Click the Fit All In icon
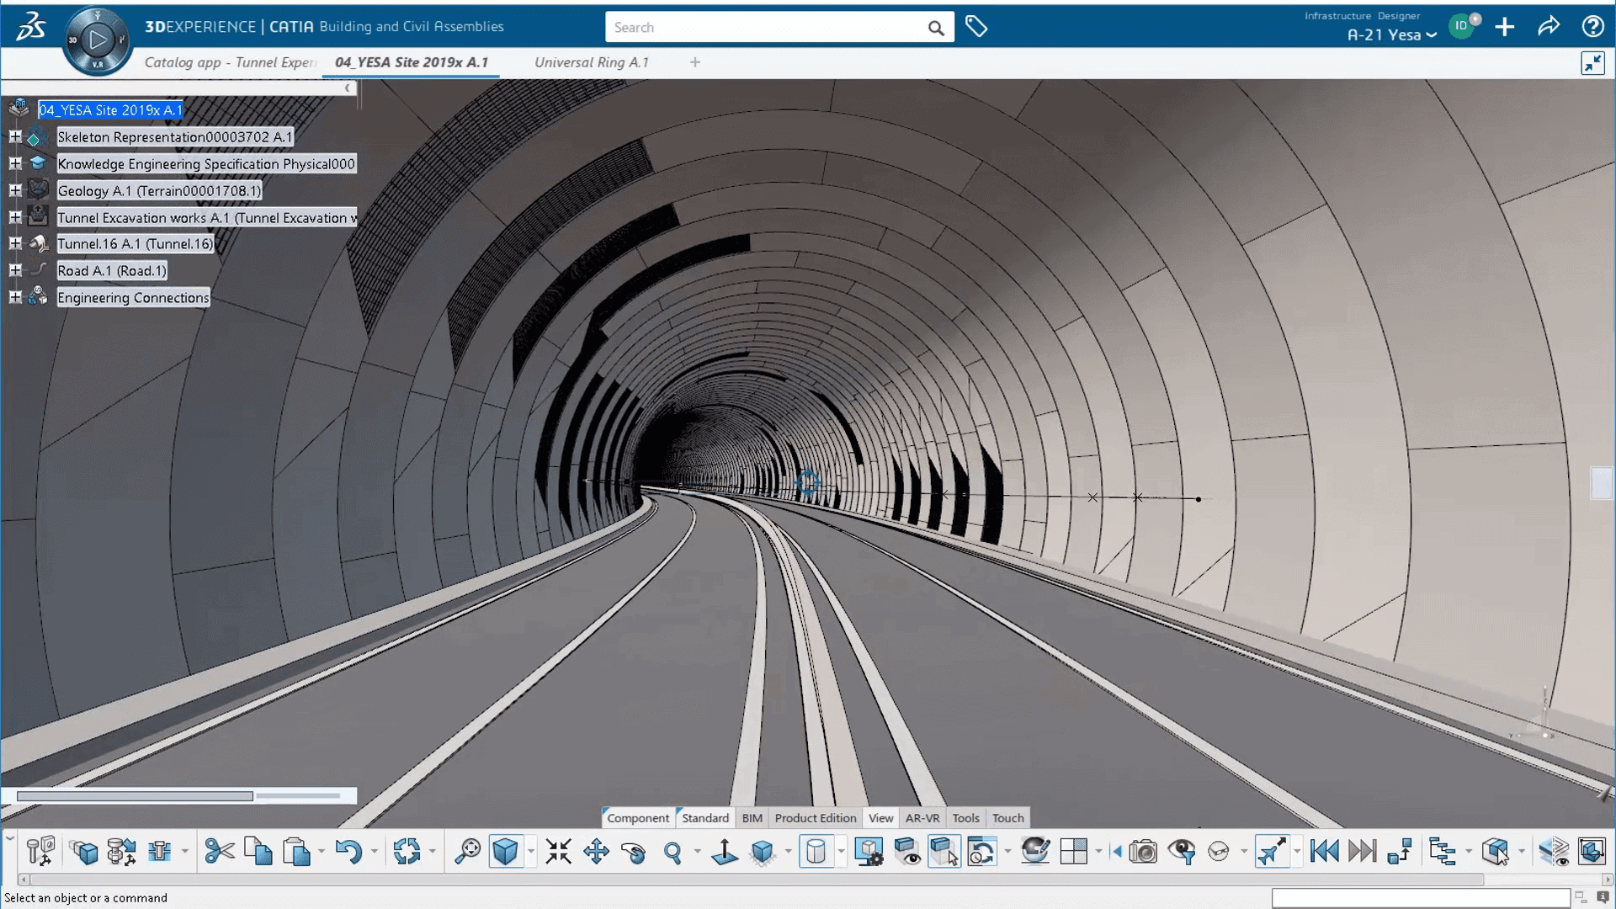 pos(558,852)
